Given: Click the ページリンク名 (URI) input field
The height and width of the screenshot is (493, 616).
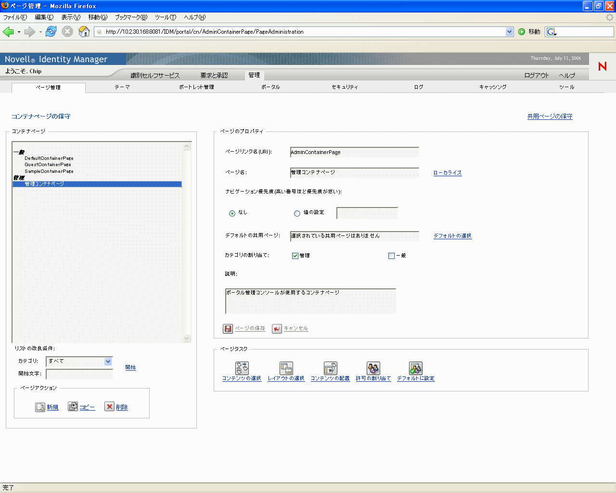Looking at the screenshot, I should (x=355, y=152).
